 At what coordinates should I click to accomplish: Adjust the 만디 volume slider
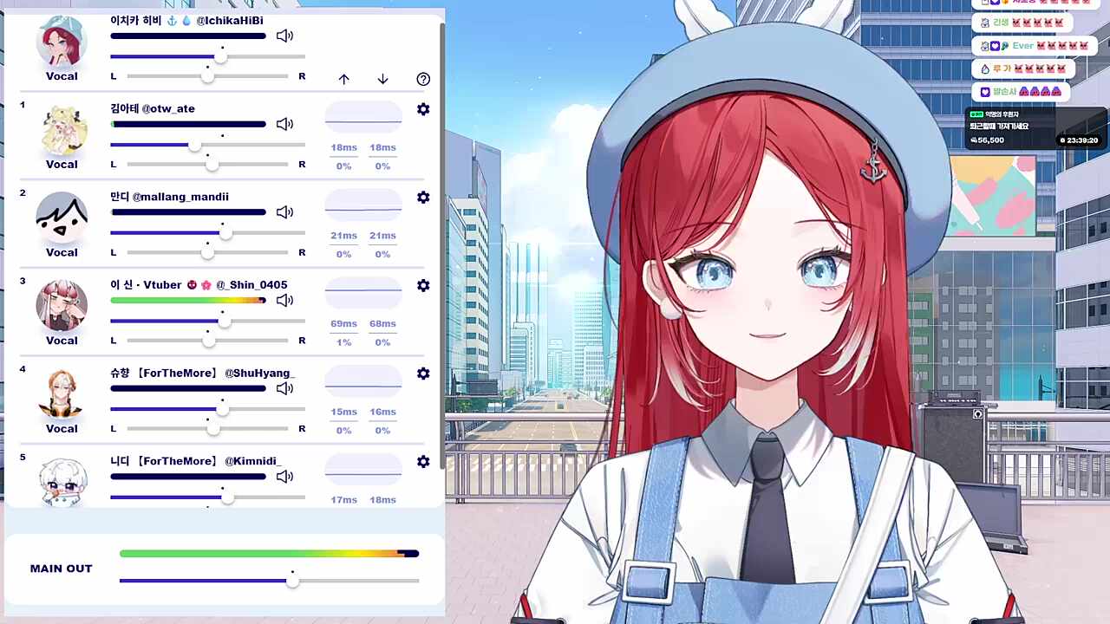pyautogui.click(x=208, y=232)
